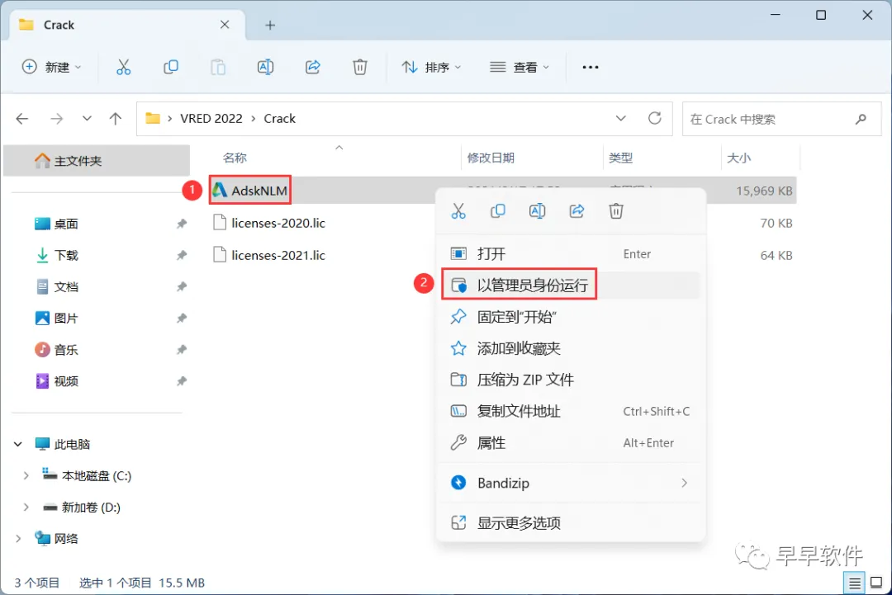Viewport: 892px width, 595px height.
Task: Click VRED 2022 in the breadcrumb
Action: pyautogui.click(x=211, y=119)
